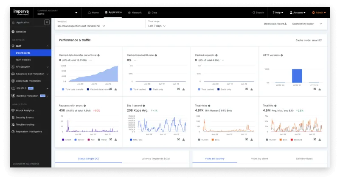Show info icon for Cached bandwidth rate
The height and width of the screenshot is (181, 340).
pyautogui.click(x=156, y=55)
